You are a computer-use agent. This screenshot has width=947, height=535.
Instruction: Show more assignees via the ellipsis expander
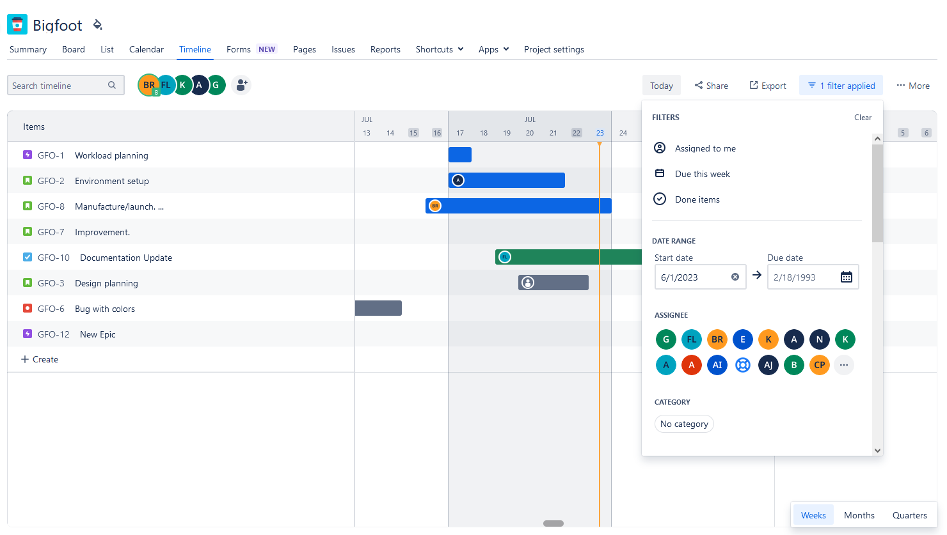coord(843,364)
